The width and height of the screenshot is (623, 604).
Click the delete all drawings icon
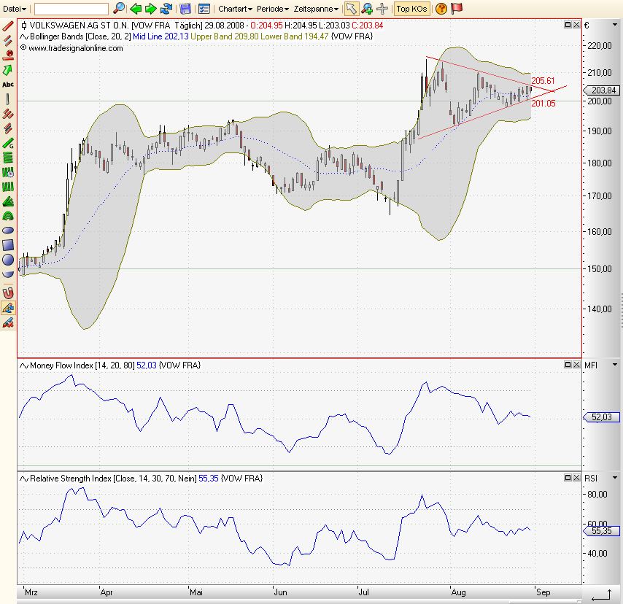click(x=8, y=322)
